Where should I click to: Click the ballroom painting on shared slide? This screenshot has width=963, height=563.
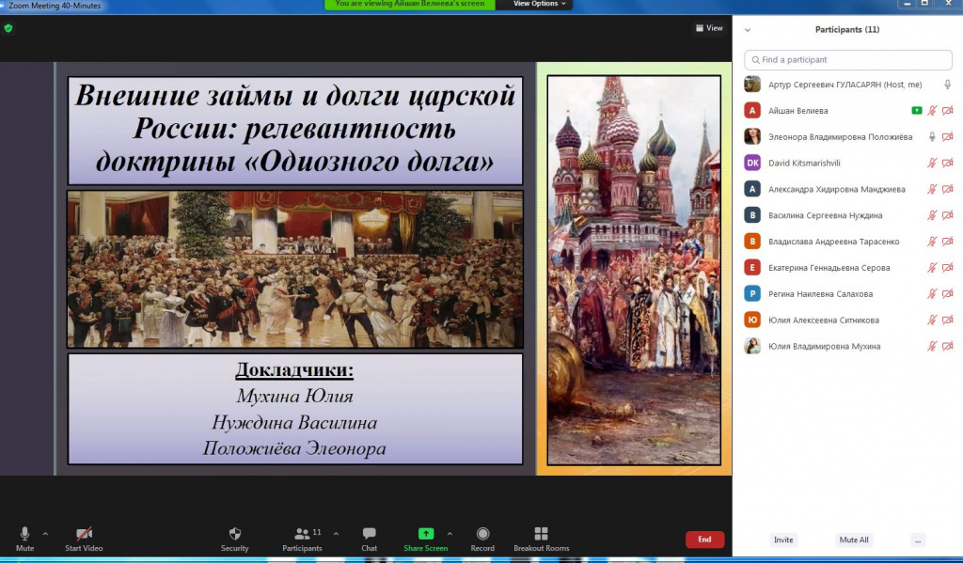[294, 269]
